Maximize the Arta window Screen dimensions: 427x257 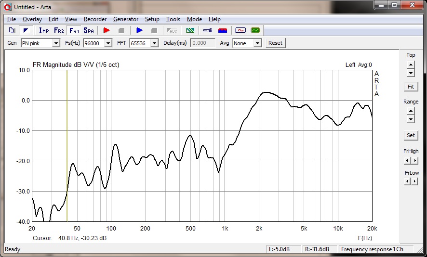pyautogui.click(x=394, y=5)
